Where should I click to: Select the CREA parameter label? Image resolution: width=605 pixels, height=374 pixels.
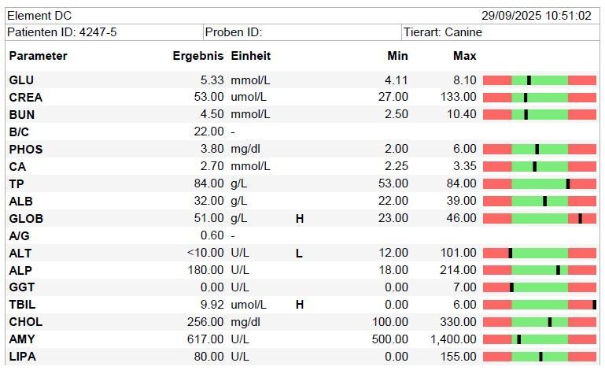[x=26, y=98]
